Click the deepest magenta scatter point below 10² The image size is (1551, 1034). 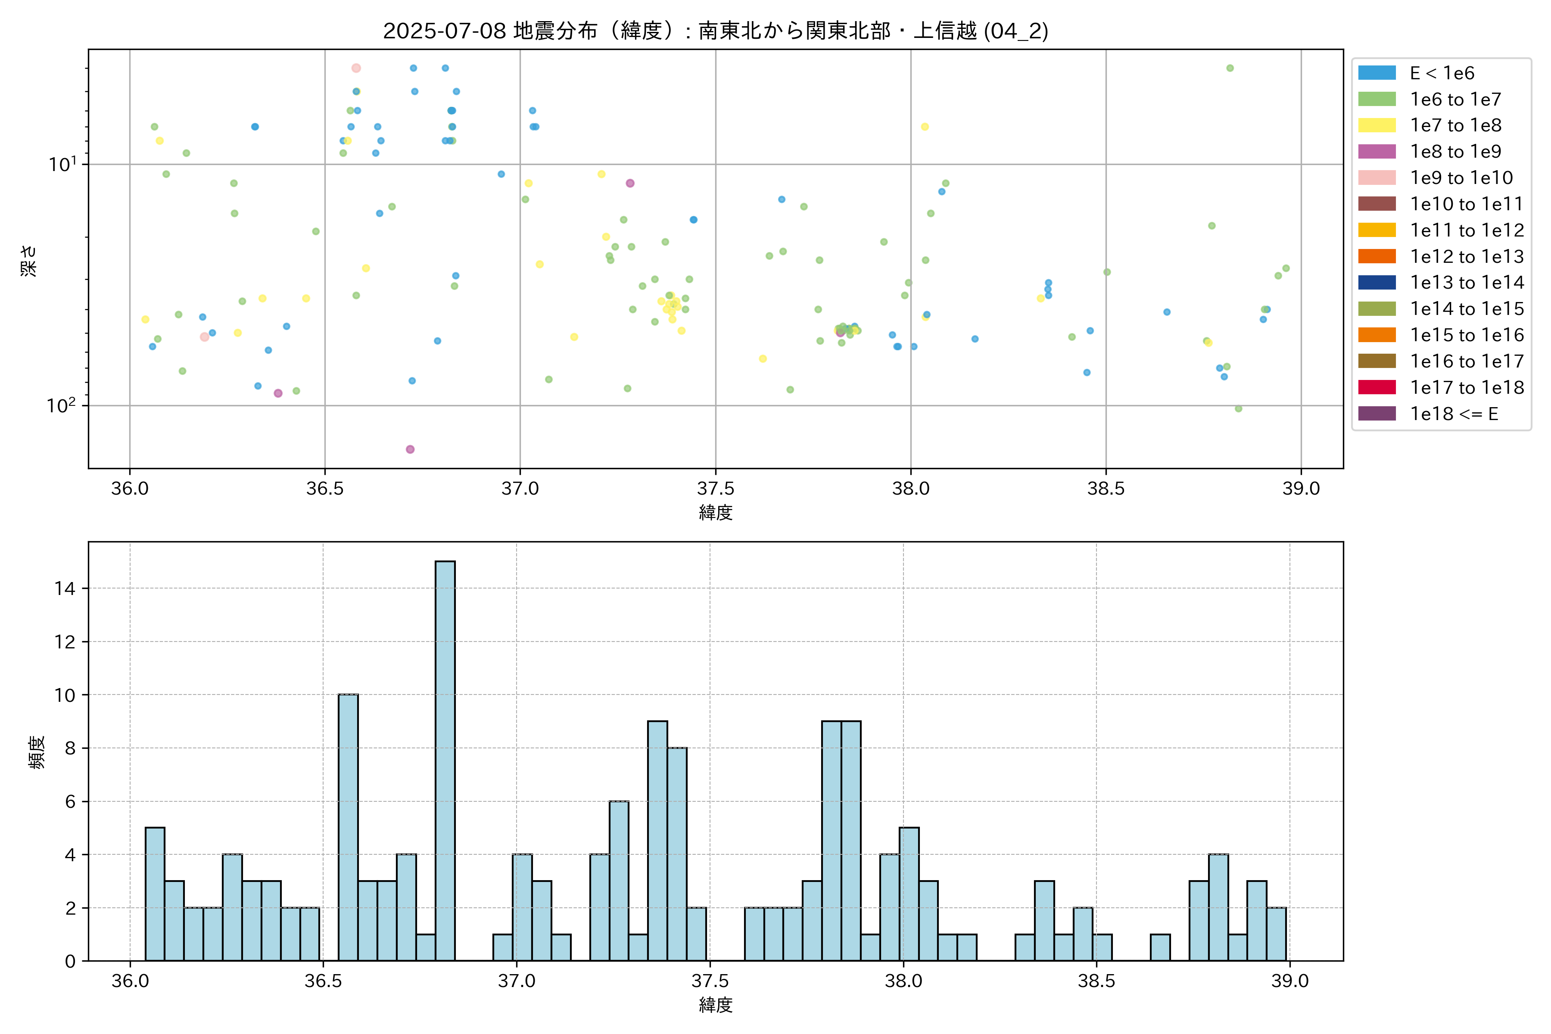coord(410,449)
